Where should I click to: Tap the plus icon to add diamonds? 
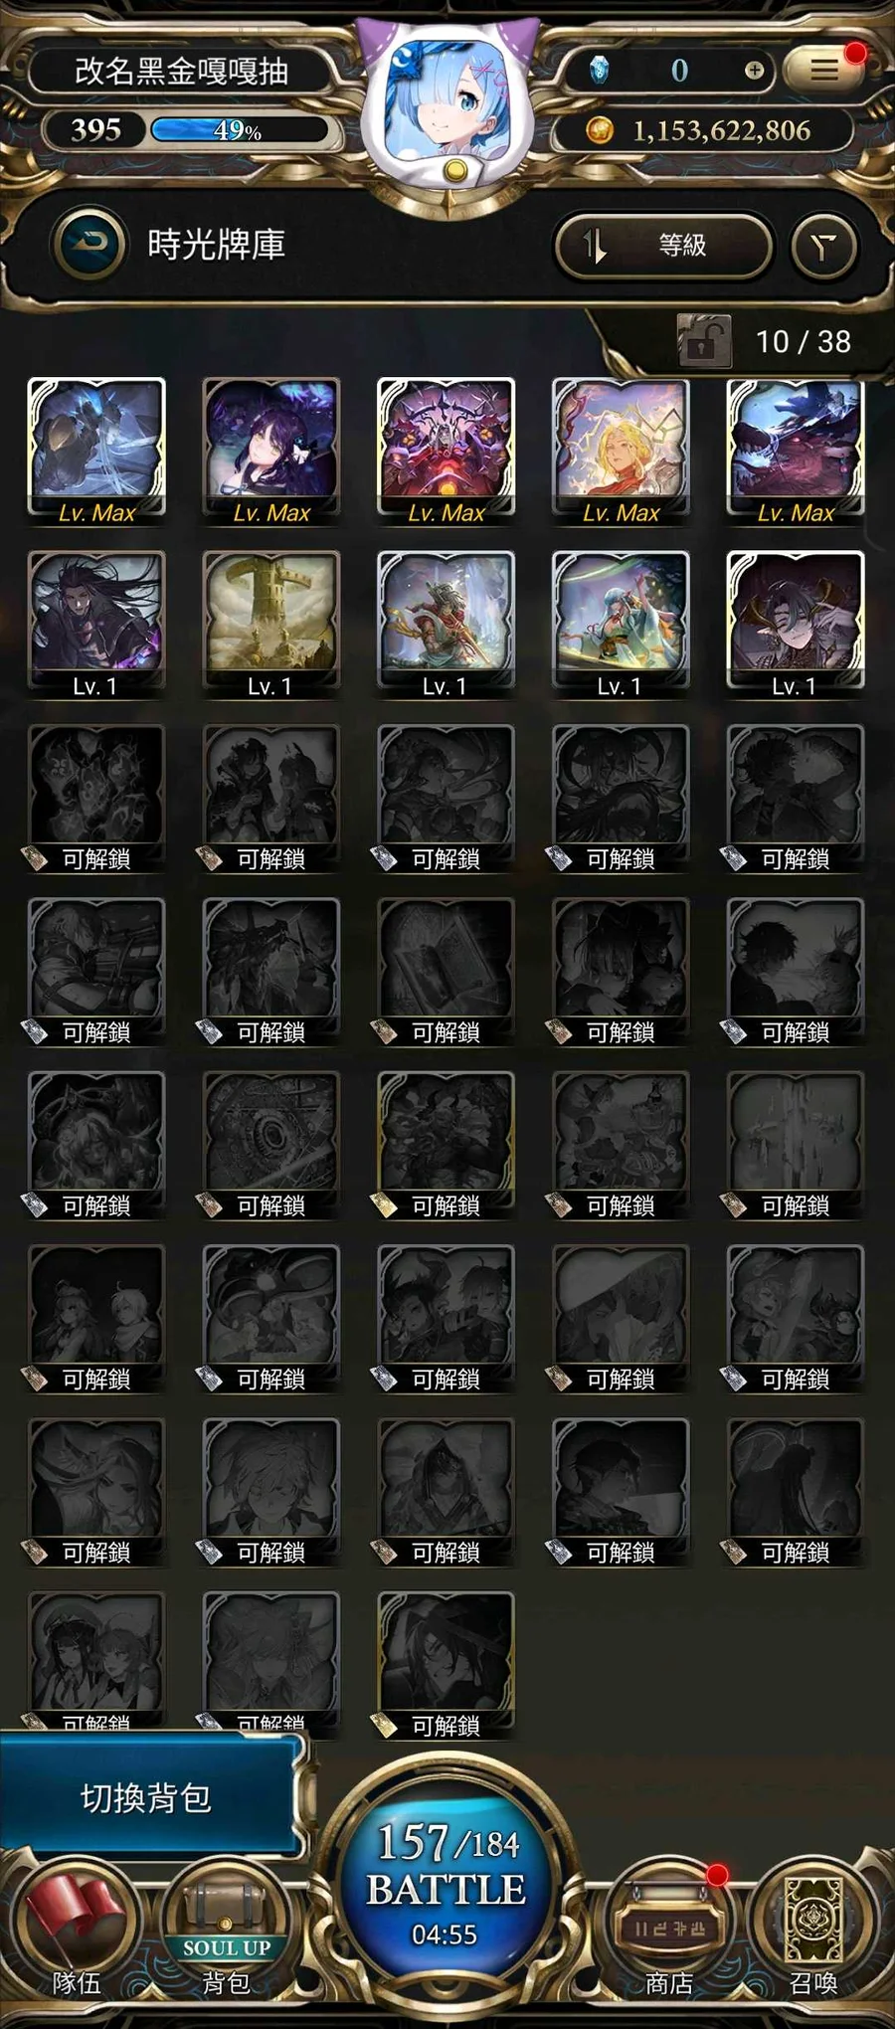coord(754,70)
